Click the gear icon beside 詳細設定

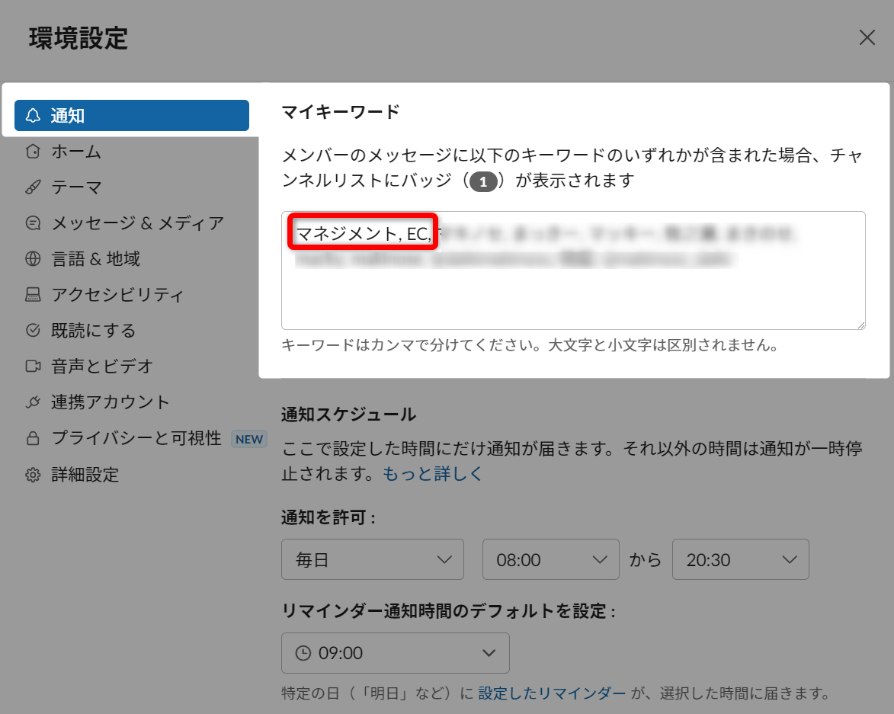point(33,475)
